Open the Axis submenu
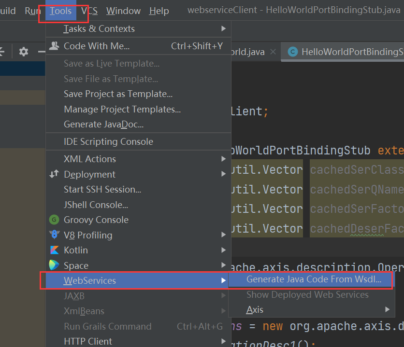This screenshot has width=404, height=347. coord(311,310)
